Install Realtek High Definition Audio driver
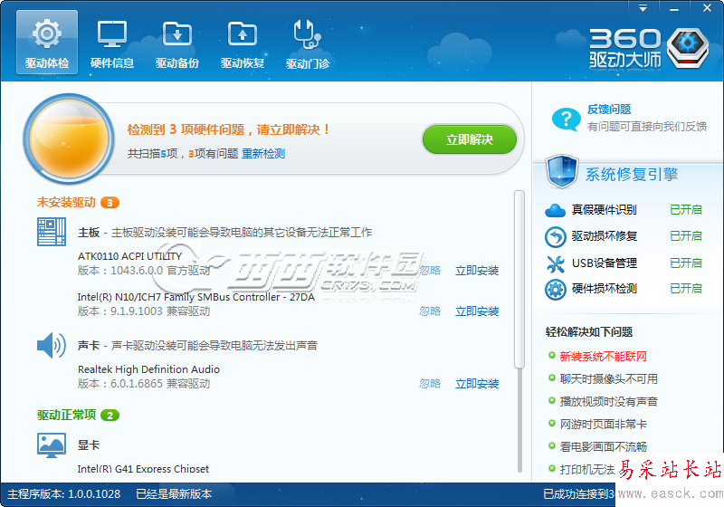 click(477, 384)
